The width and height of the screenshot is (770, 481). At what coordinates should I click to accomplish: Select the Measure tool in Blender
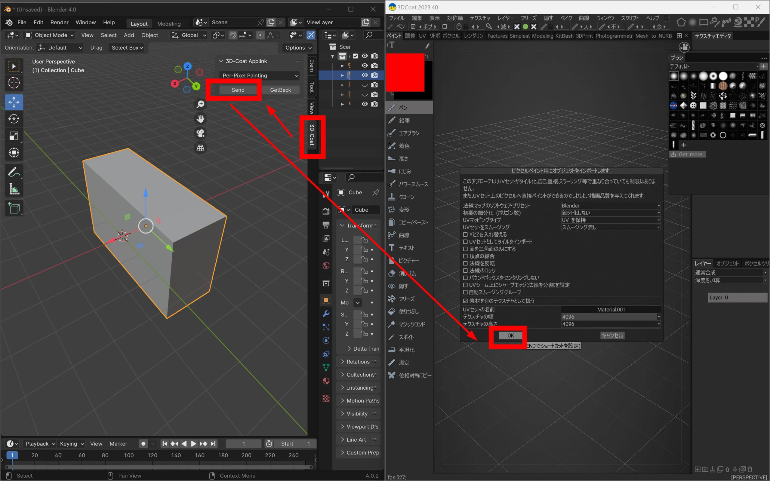pos(14,189)
